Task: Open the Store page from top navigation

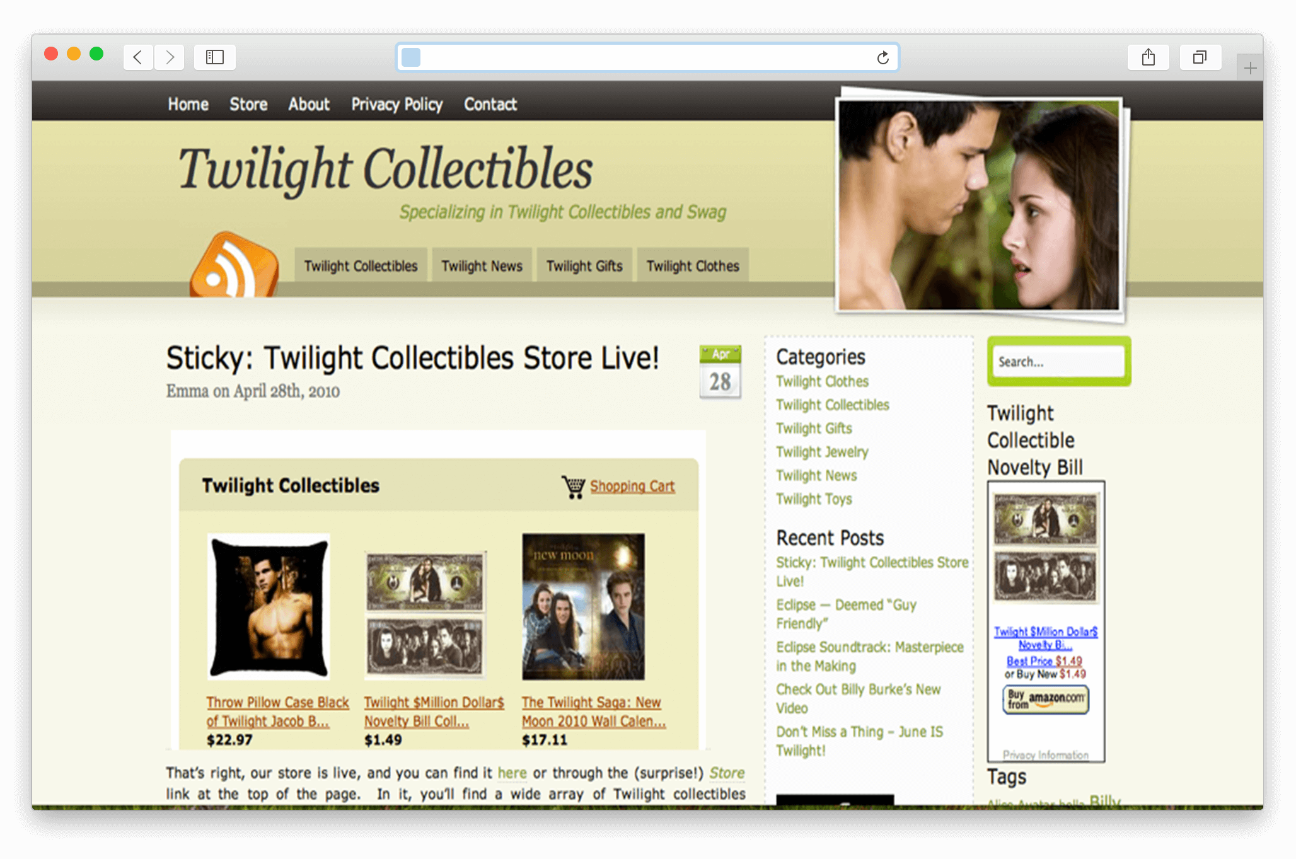Action: 248,104
